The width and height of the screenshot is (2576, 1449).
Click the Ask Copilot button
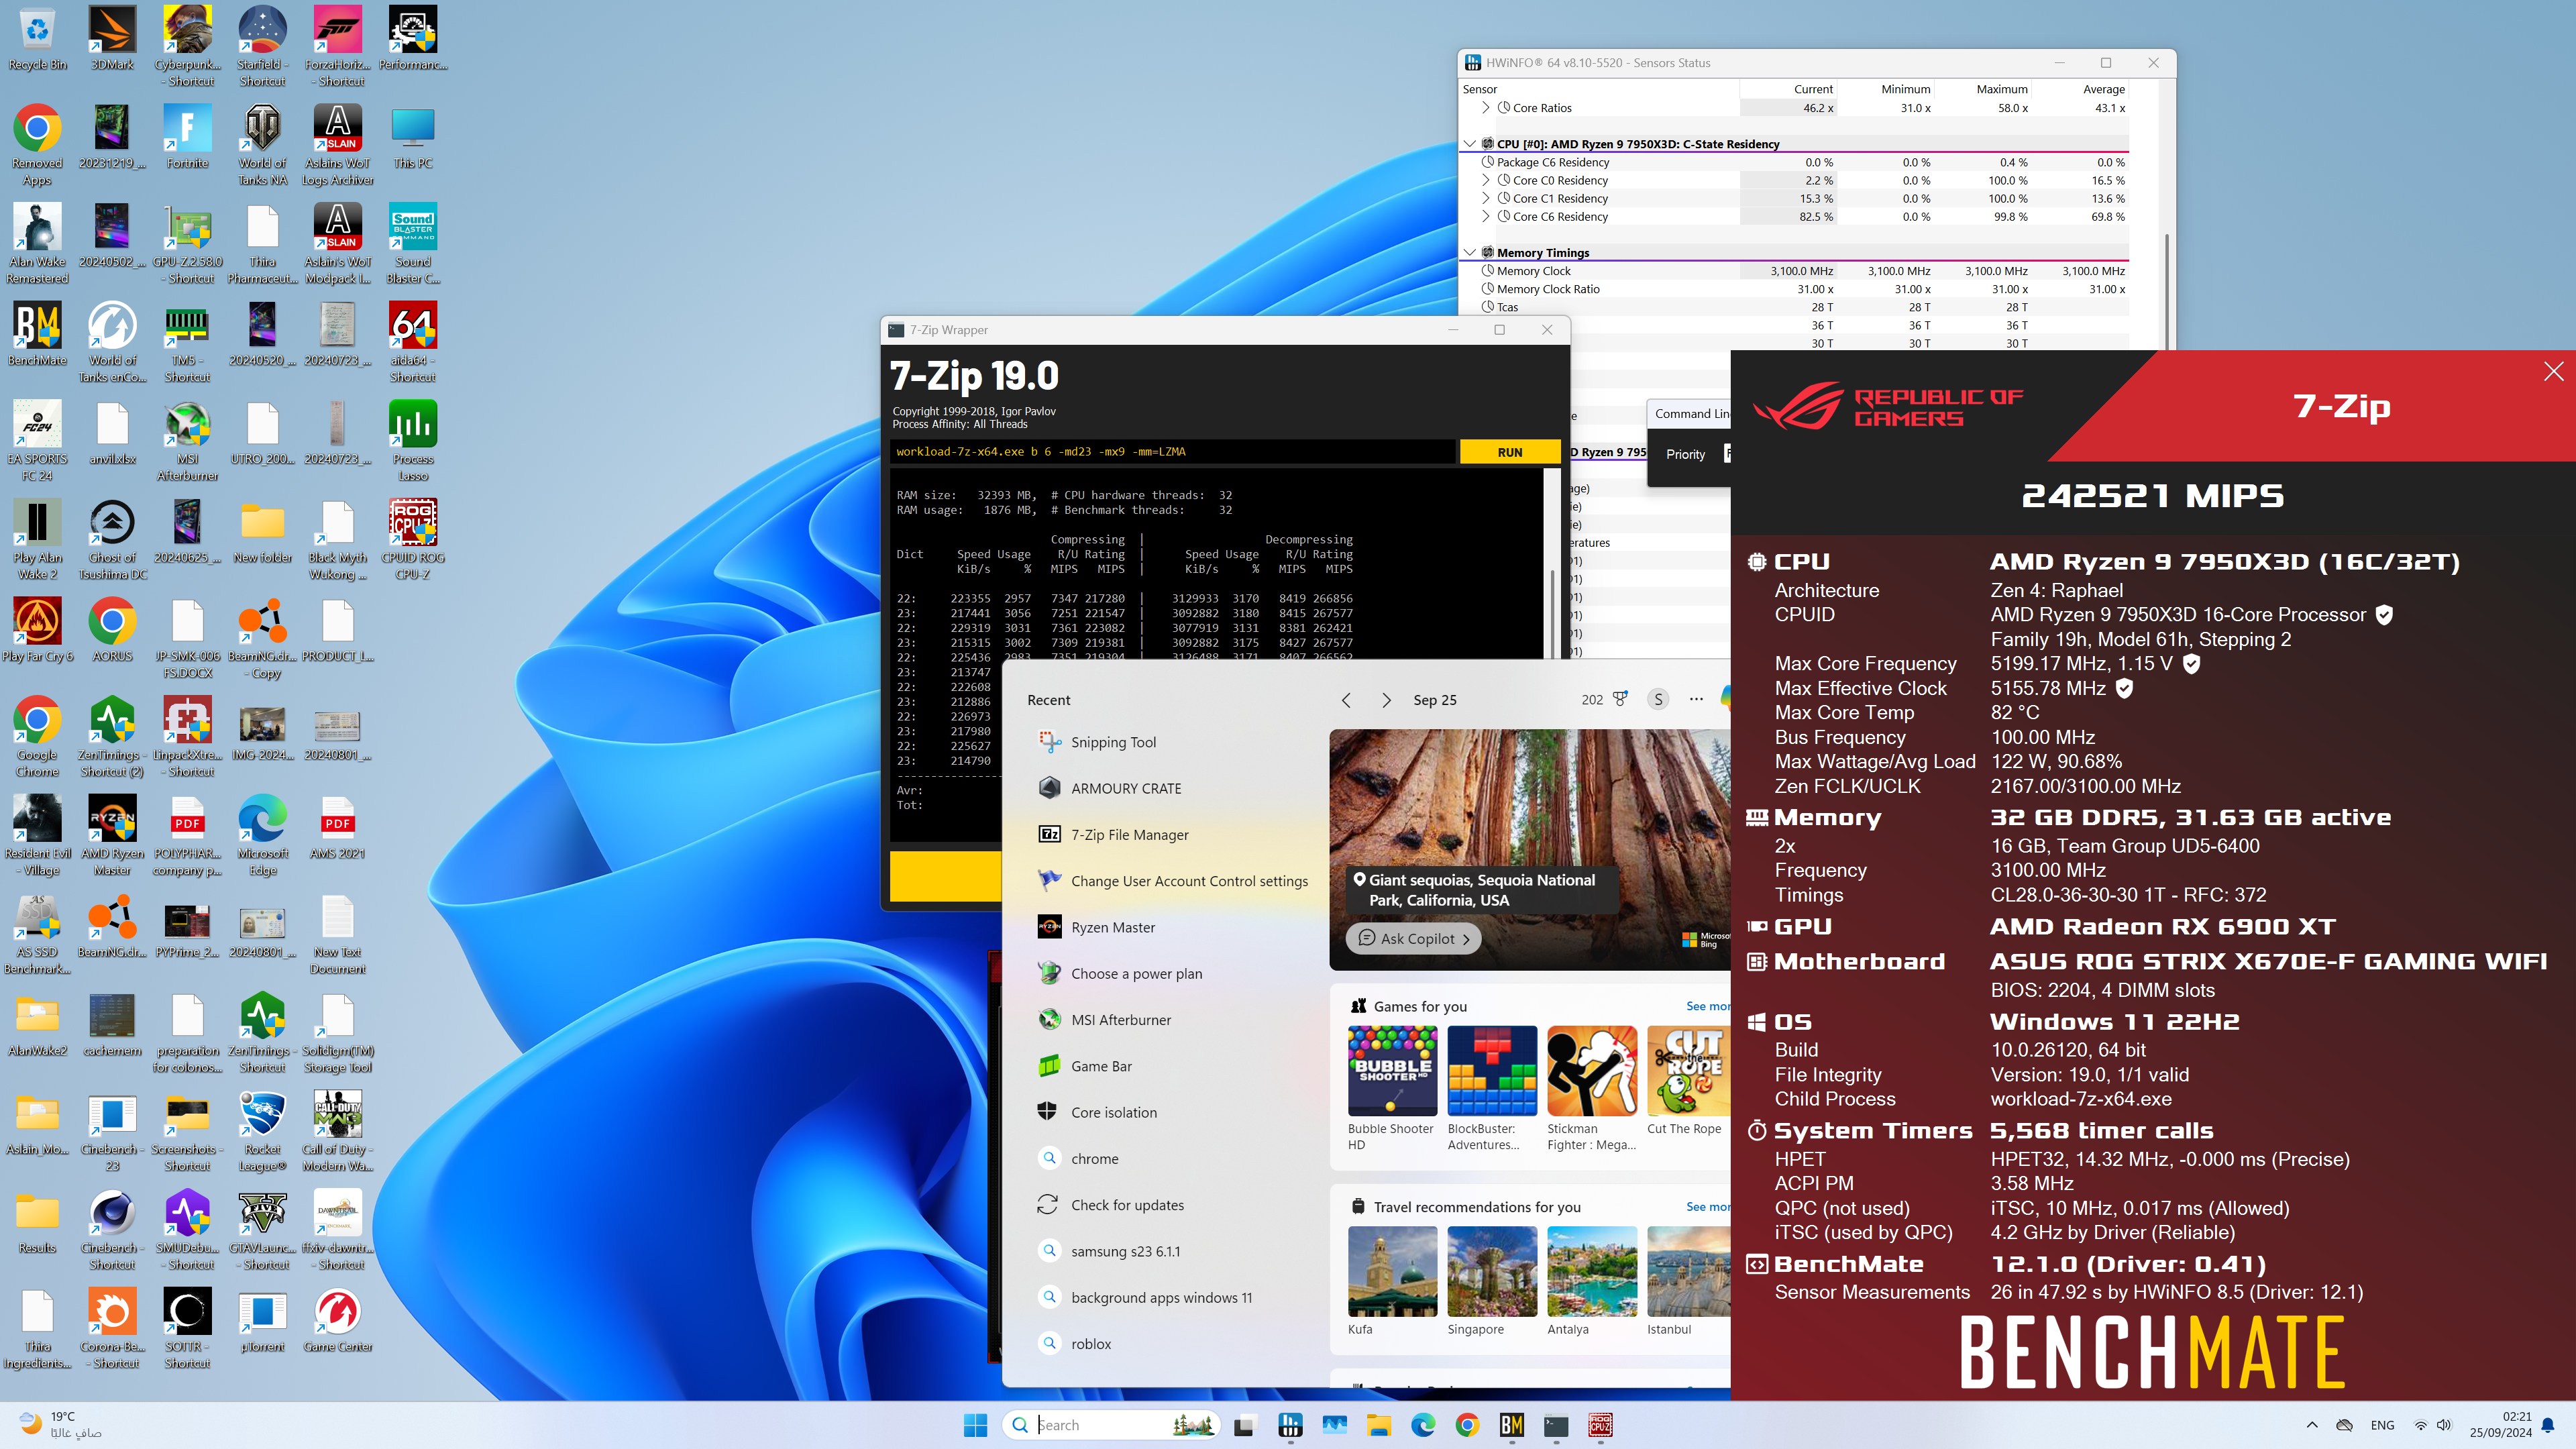tap(1413, 938)
